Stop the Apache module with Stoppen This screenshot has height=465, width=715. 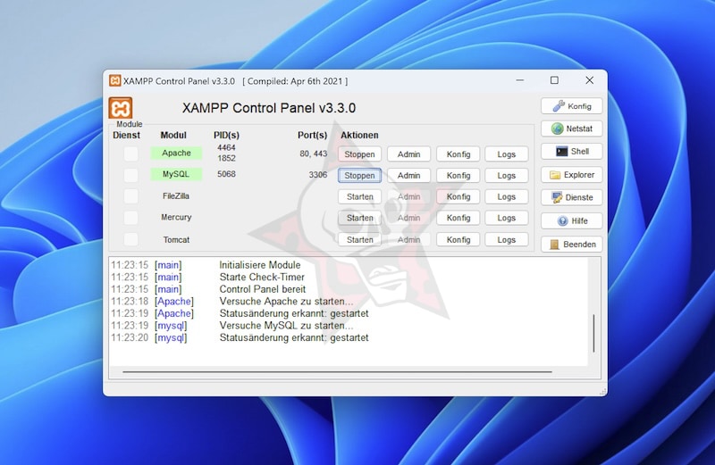tap(359, 154)
